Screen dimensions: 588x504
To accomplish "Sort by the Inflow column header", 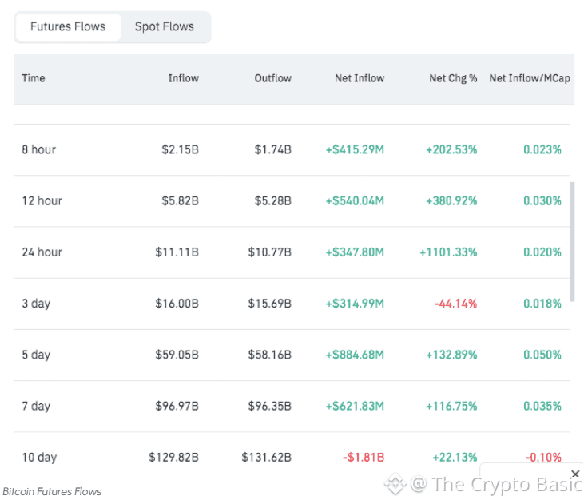I will (x=183, y=78).
